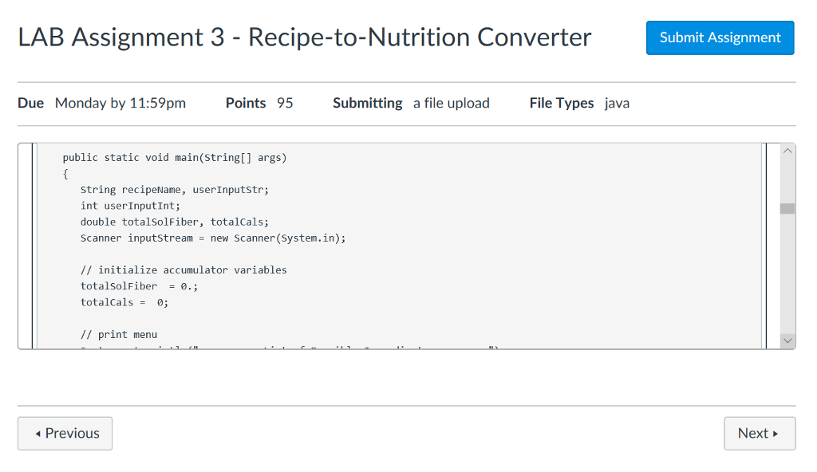Click the left arrow icon inside Previous

pos(38,433)
